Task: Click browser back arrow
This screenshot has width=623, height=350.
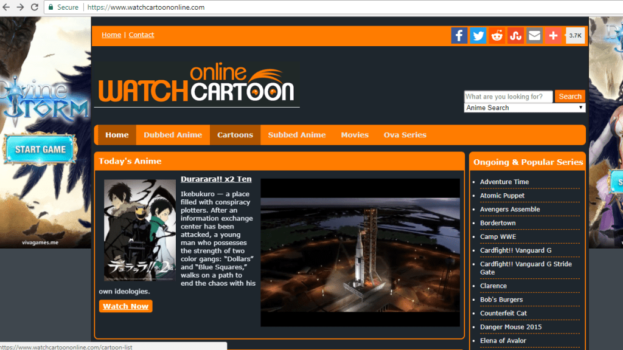Action: [7, 7]
